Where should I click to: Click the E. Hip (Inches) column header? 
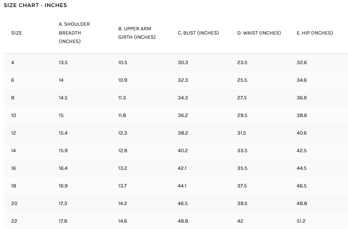click(314, 33)
